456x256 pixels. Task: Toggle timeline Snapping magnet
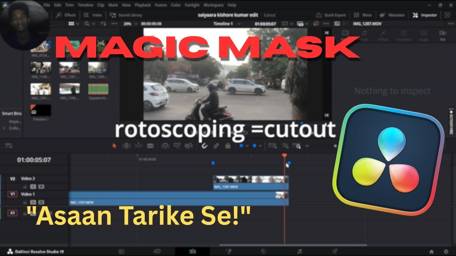[x=204, y=145]
